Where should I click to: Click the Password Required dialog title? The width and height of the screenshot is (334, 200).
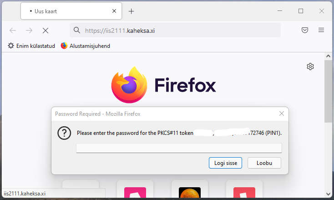point(98,114)
